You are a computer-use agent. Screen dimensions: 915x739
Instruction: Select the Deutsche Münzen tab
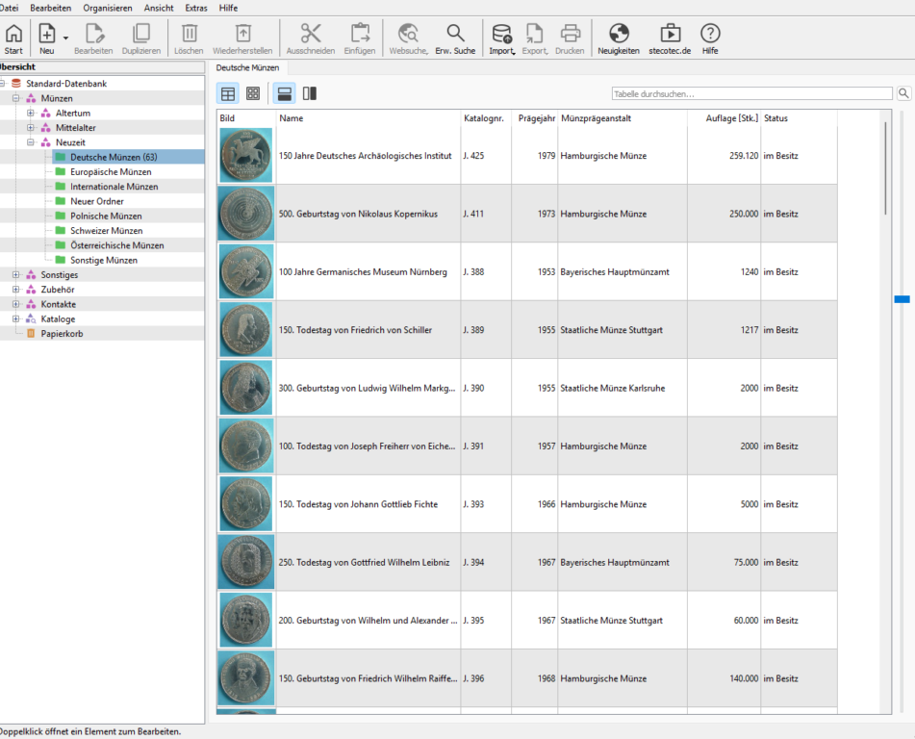pos(247,68)
